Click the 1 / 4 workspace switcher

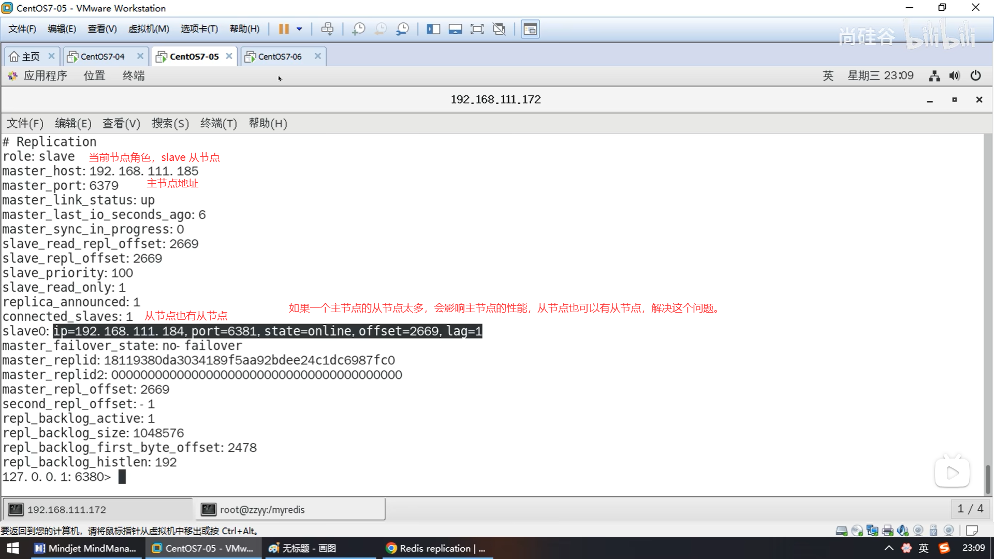(x=970, y=509)
